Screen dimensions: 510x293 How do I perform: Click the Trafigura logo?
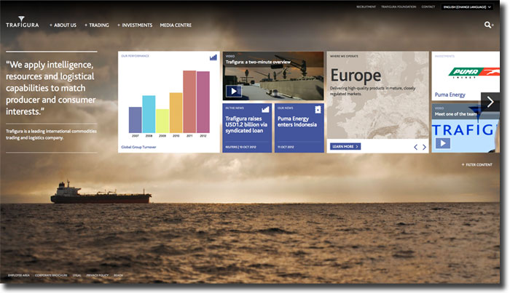click(22, 22)
